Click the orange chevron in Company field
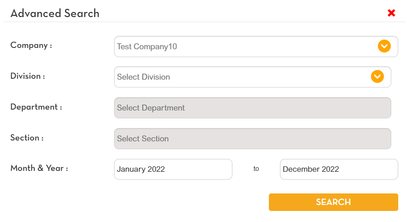 coord(384,46)
